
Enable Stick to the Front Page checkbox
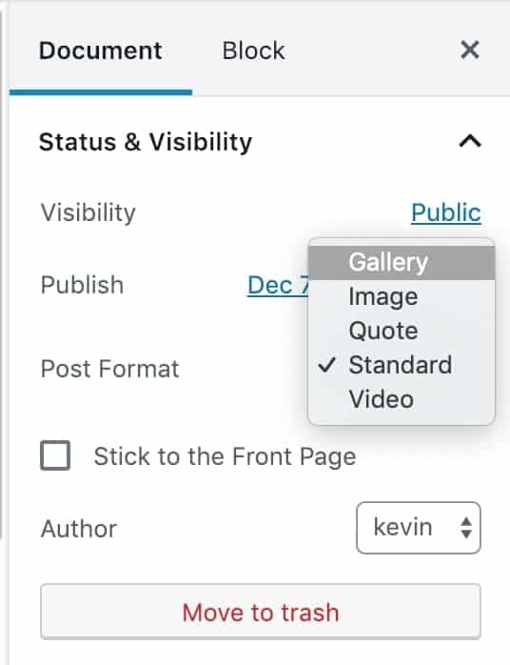point(55,455)
